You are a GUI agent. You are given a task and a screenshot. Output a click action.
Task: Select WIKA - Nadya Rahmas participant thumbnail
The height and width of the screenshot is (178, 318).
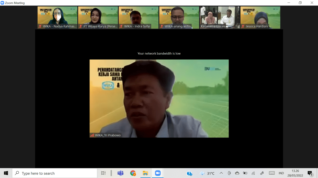tap(57, 18)
